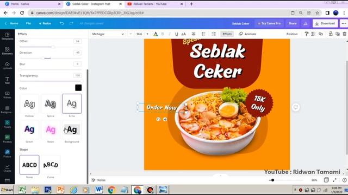Open the Uploads sidebar panel

(x=7, y=66)
